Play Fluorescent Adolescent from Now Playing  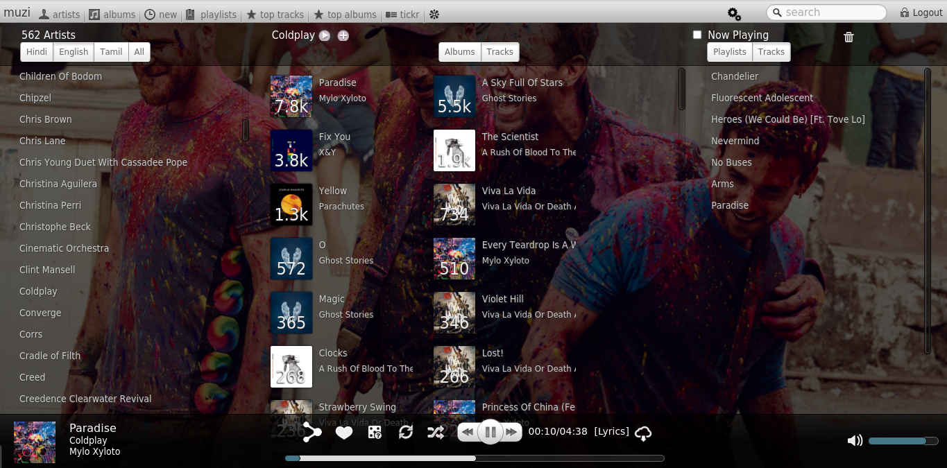(762, 98)
